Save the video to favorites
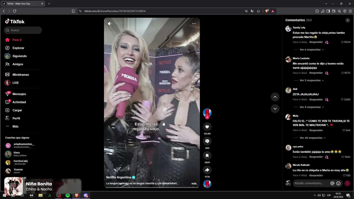The image size is (354, 199). [207, 156]
